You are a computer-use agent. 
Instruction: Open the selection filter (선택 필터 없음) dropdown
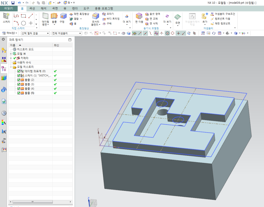35,33
